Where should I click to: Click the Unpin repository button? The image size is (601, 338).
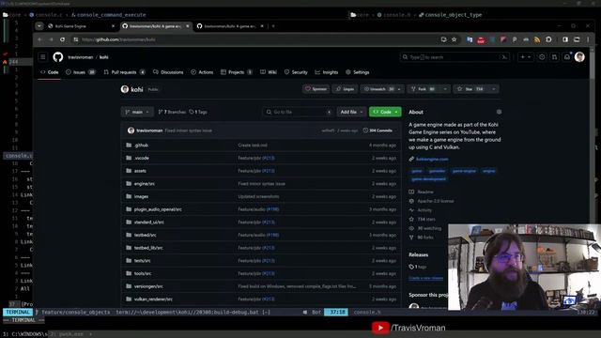345,89
